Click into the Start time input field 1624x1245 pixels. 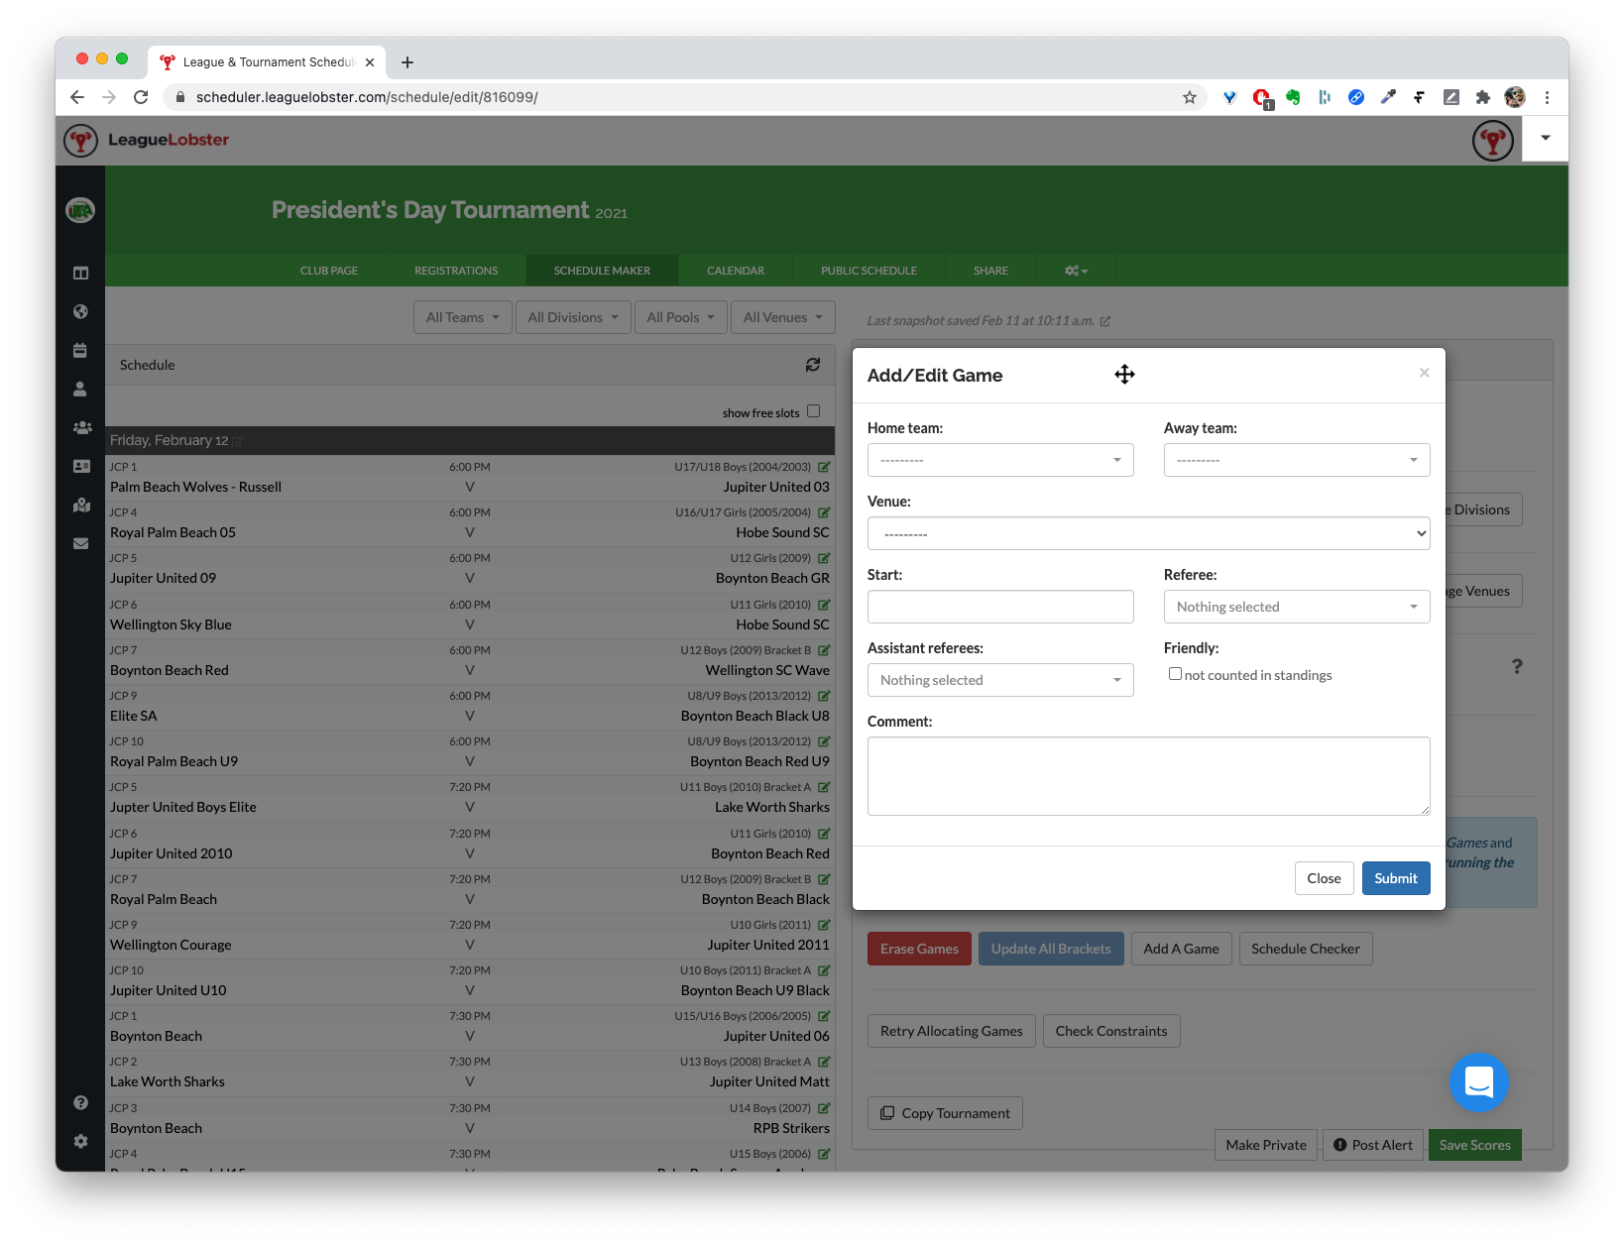tap(999, 607)
